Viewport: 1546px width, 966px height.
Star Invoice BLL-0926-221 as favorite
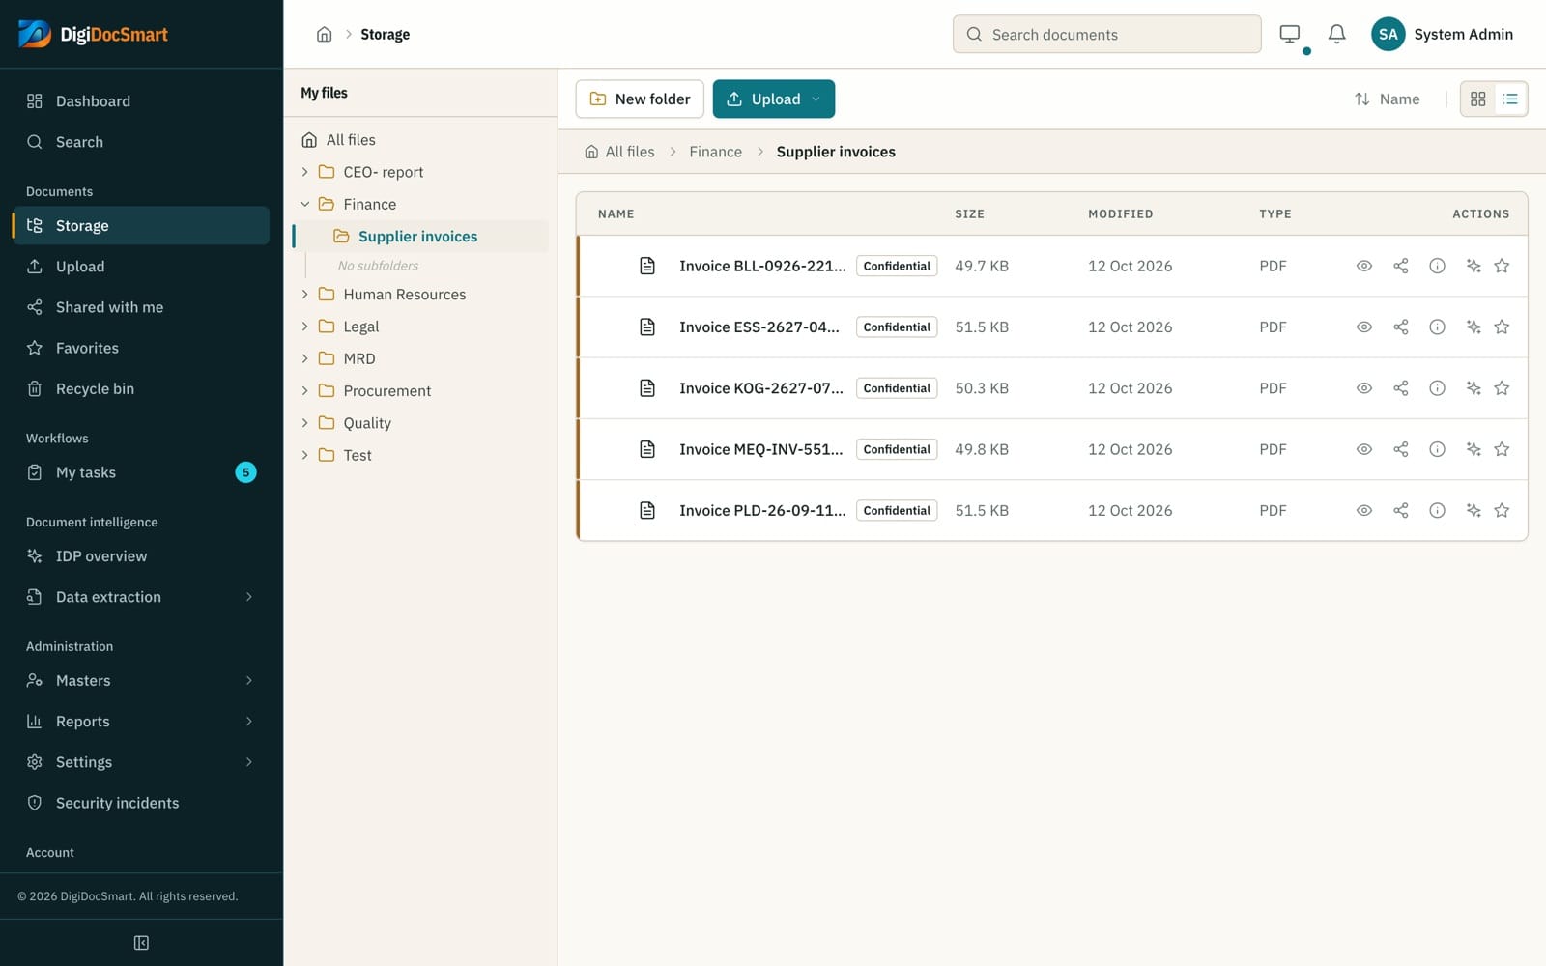pyautogui.click(x=1502, y=266)
